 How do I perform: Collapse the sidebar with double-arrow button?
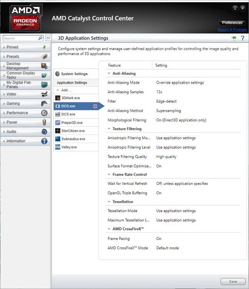coord(48,38)
